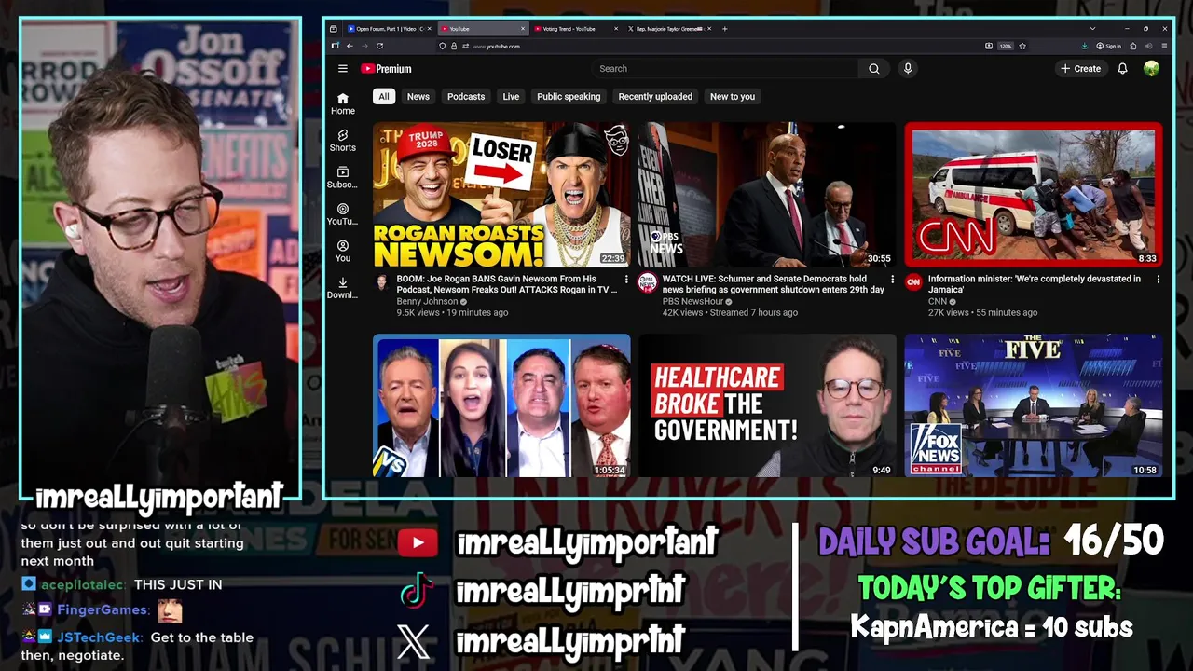Image resolution: width=1193 pixels, height=671 pixels.
Task: Open PBS News Schumer briefing thumbnail
Action: pyautogui.click(x=767, y=195)
